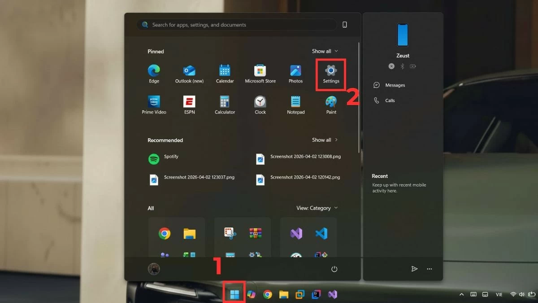Launch IntelliJ IDEA from the taskbar
The height and width of the screenshot is (303, 538).
pyautogui.click(x=316, y=294)
